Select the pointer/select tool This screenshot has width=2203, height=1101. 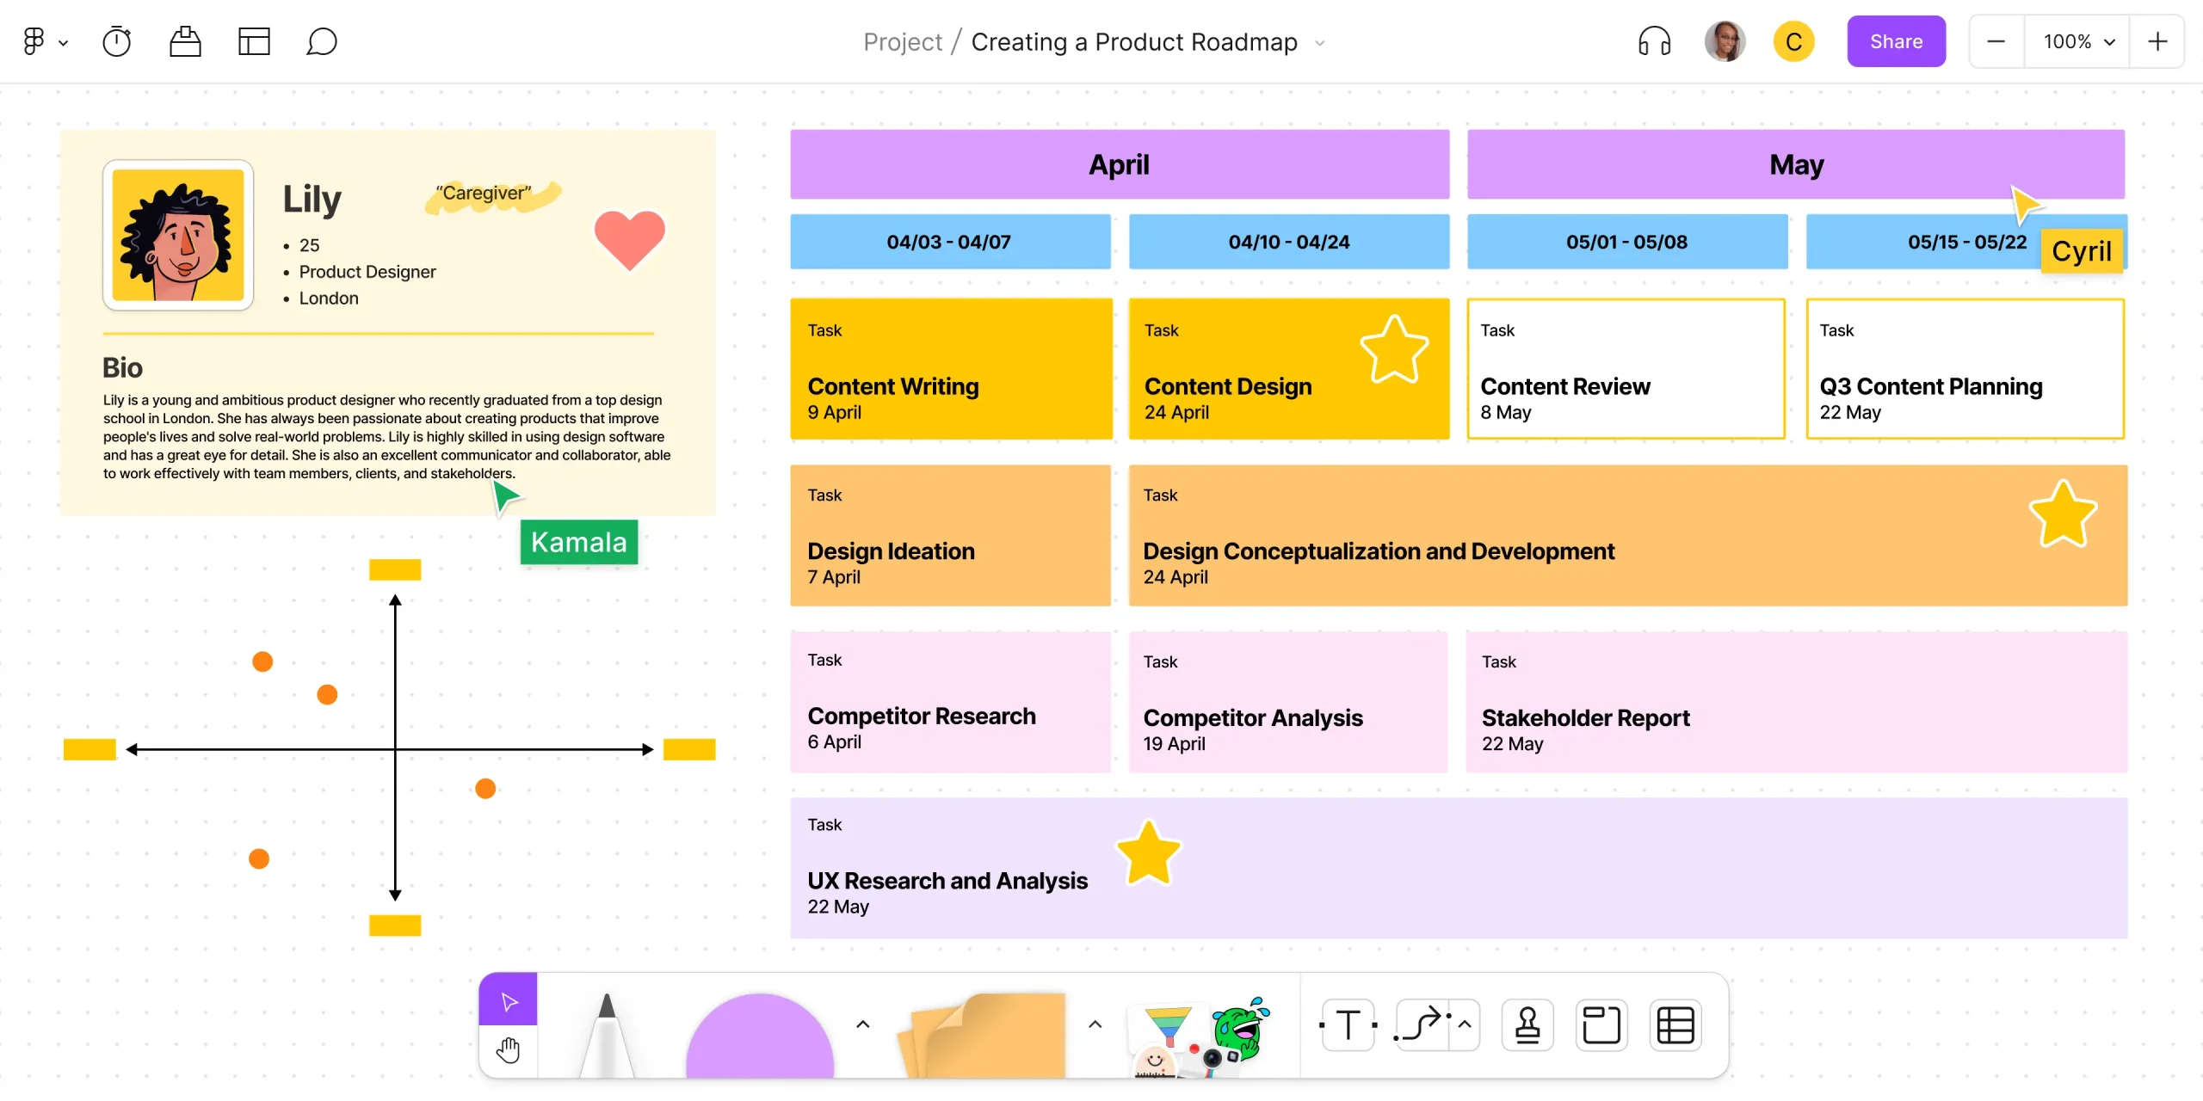click(x=510, y=1003)
